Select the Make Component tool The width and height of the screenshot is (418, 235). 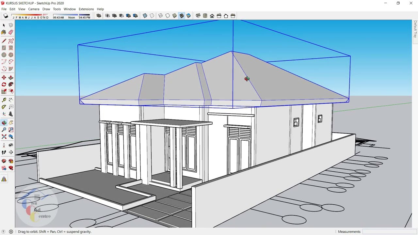pyautogui.click(x=11, y=25)
